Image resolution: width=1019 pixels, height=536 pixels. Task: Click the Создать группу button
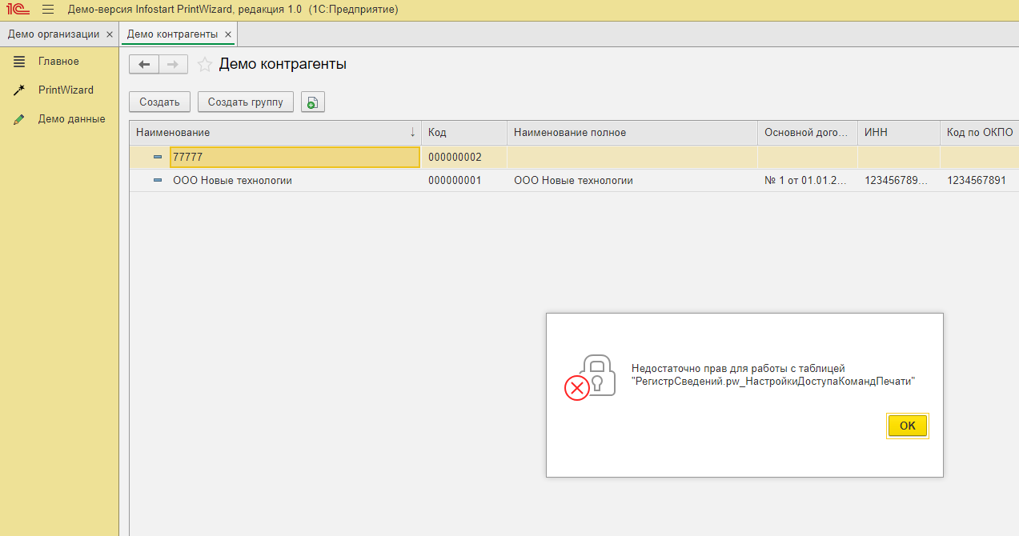246,102
